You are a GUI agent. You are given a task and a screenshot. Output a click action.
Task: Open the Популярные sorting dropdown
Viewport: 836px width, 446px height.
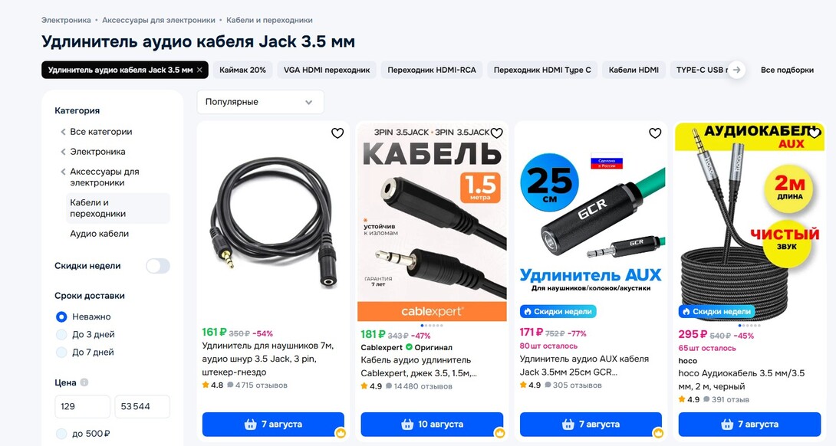pyautogui.click(x=260, y=102)
